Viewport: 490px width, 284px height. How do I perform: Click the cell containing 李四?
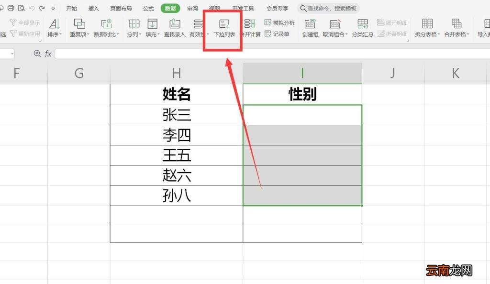(177, 135)
